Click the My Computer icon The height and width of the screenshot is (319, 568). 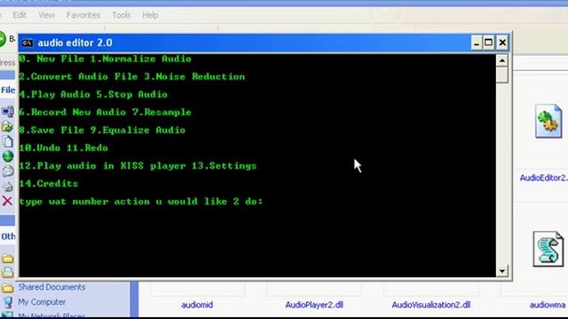[x=7, y=302]
